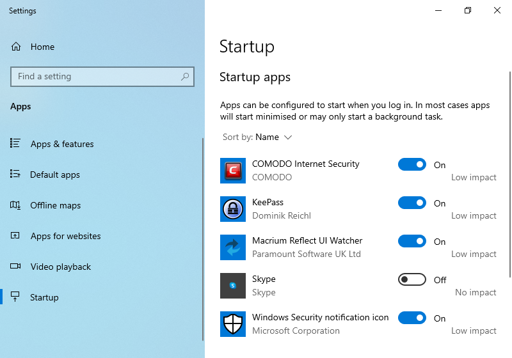The height and width of the screenshot is (358, 512).
Task: Open the Apps & features page
Action: pos(62,144)
